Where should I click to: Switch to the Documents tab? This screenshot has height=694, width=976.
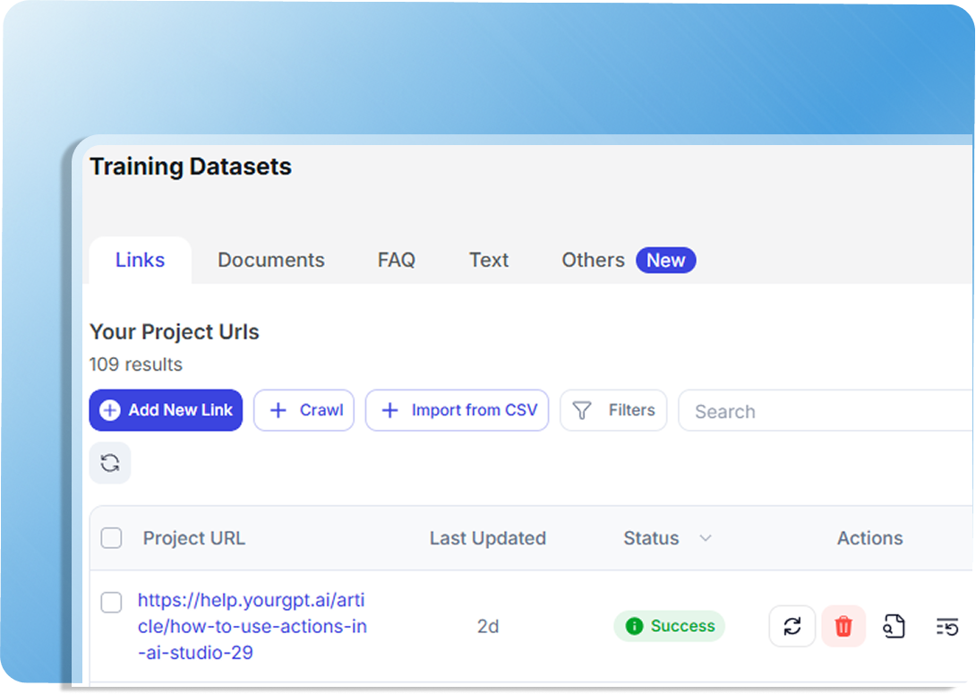[x=270, y=260]
